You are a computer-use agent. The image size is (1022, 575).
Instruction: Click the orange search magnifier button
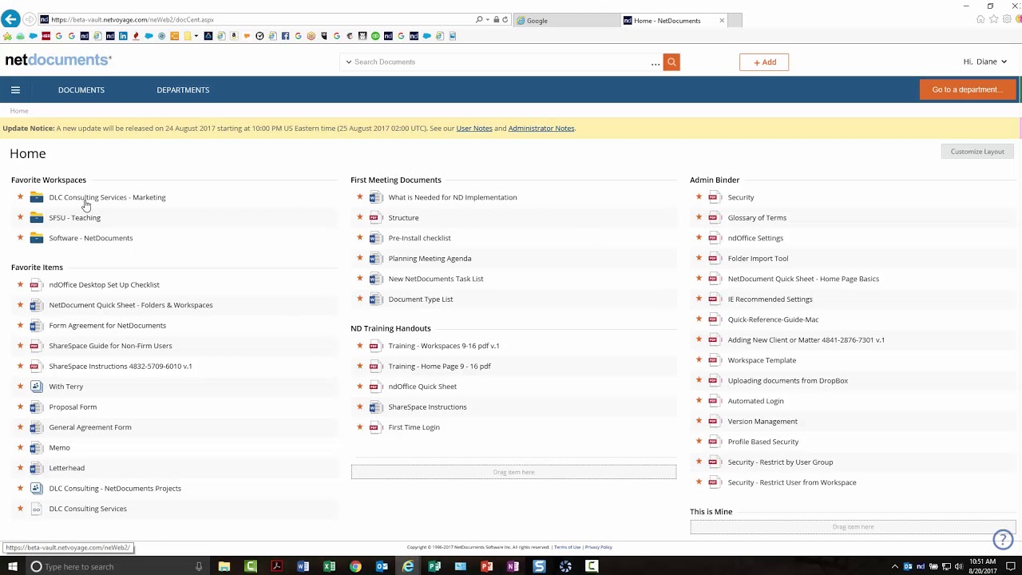tap(671, 62)
